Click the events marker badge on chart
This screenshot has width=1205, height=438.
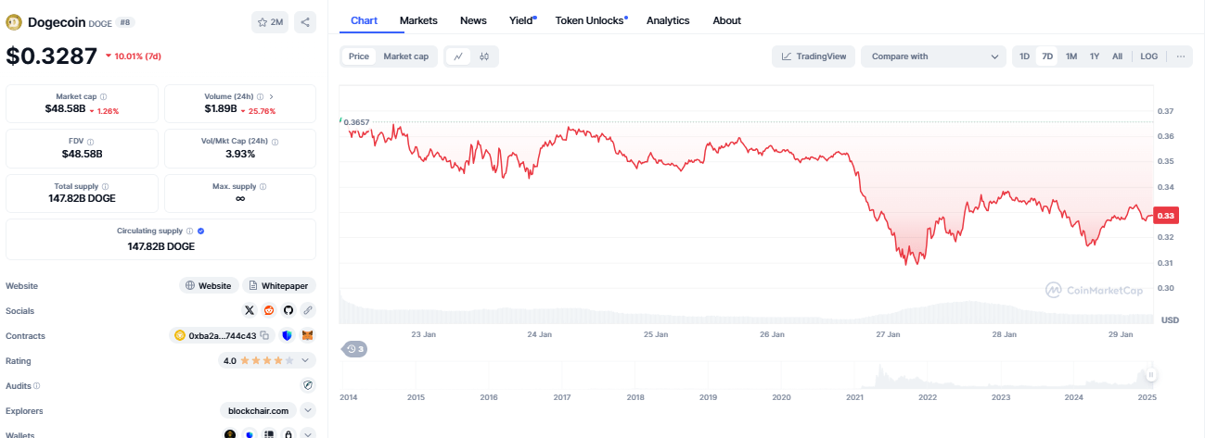(354, 349)
